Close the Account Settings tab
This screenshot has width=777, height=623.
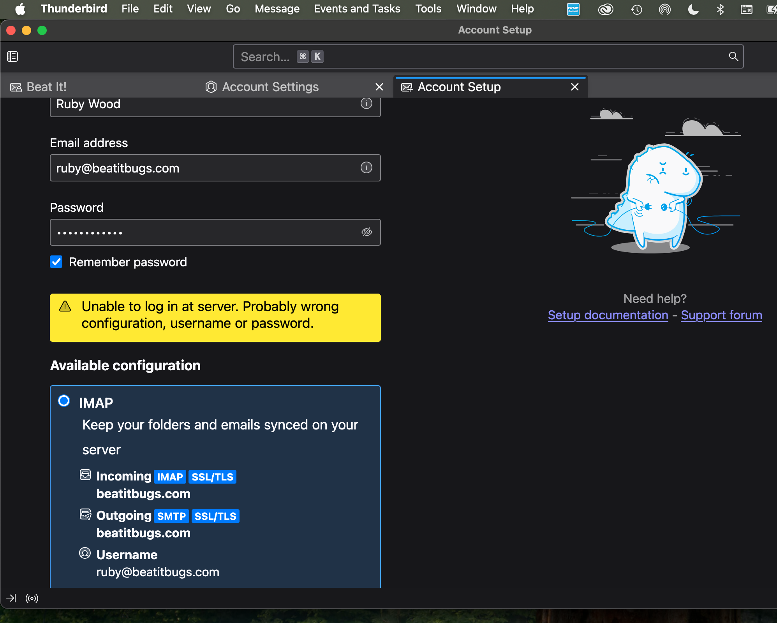(x=379, y=87)
